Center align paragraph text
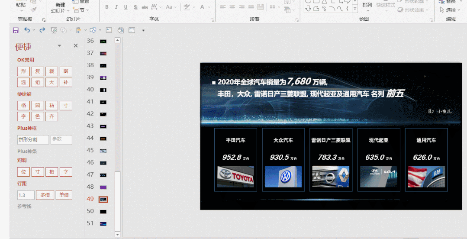 pyautogui.click(x=232, y=7)
